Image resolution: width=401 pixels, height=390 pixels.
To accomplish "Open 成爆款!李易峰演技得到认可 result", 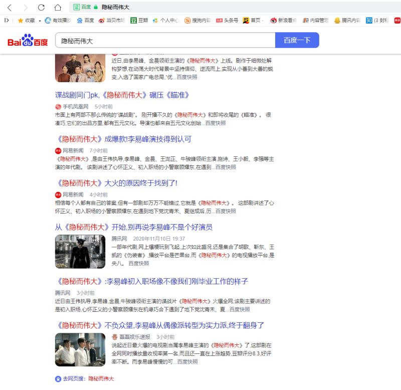I will click(123, 139).
